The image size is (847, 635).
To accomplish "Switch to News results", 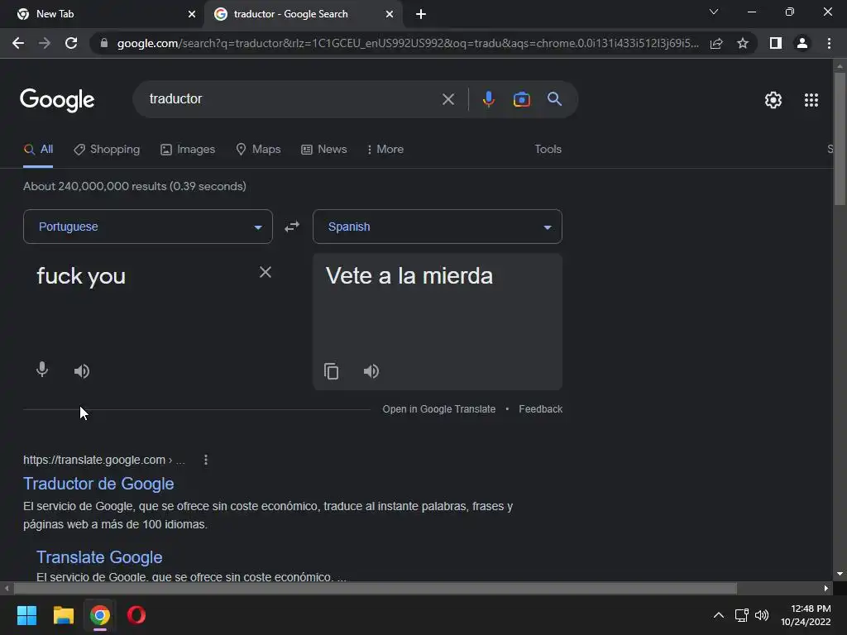I will 324,150.
